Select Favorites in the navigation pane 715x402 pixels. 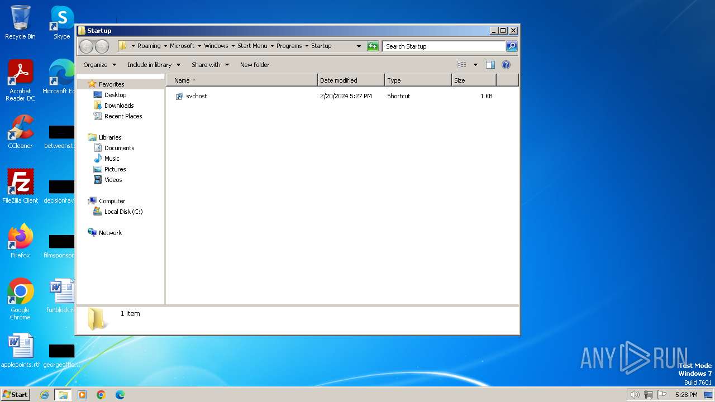click(x=111, y=84)
